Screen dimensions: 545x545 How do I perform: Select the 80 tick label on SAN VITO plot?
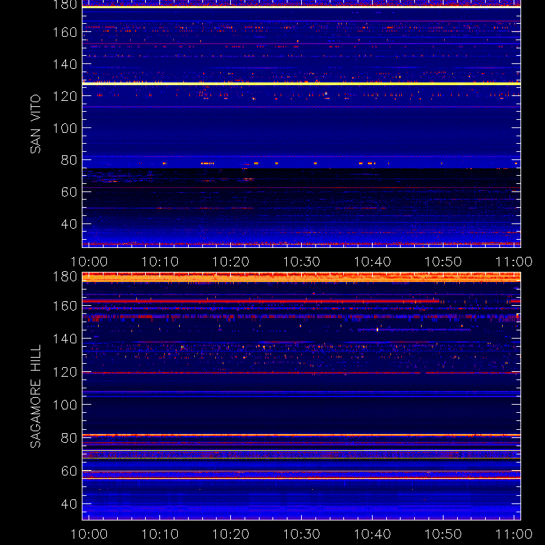[x=69, y=160]
